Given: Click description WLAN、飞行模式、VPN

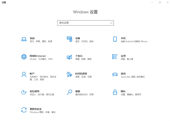Looking at the screenshot, I should (x=41, y=59).
